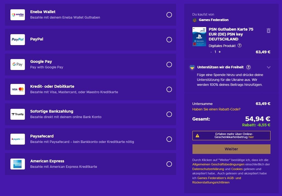Select Google Pay radio button

(x=169, y=65)
